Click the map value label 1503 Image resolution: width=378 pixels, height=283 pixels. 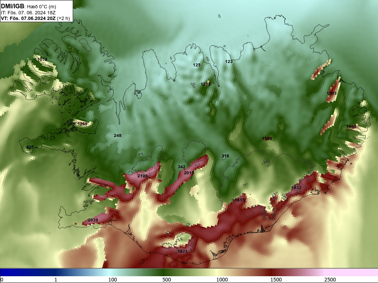coord(332,93)
